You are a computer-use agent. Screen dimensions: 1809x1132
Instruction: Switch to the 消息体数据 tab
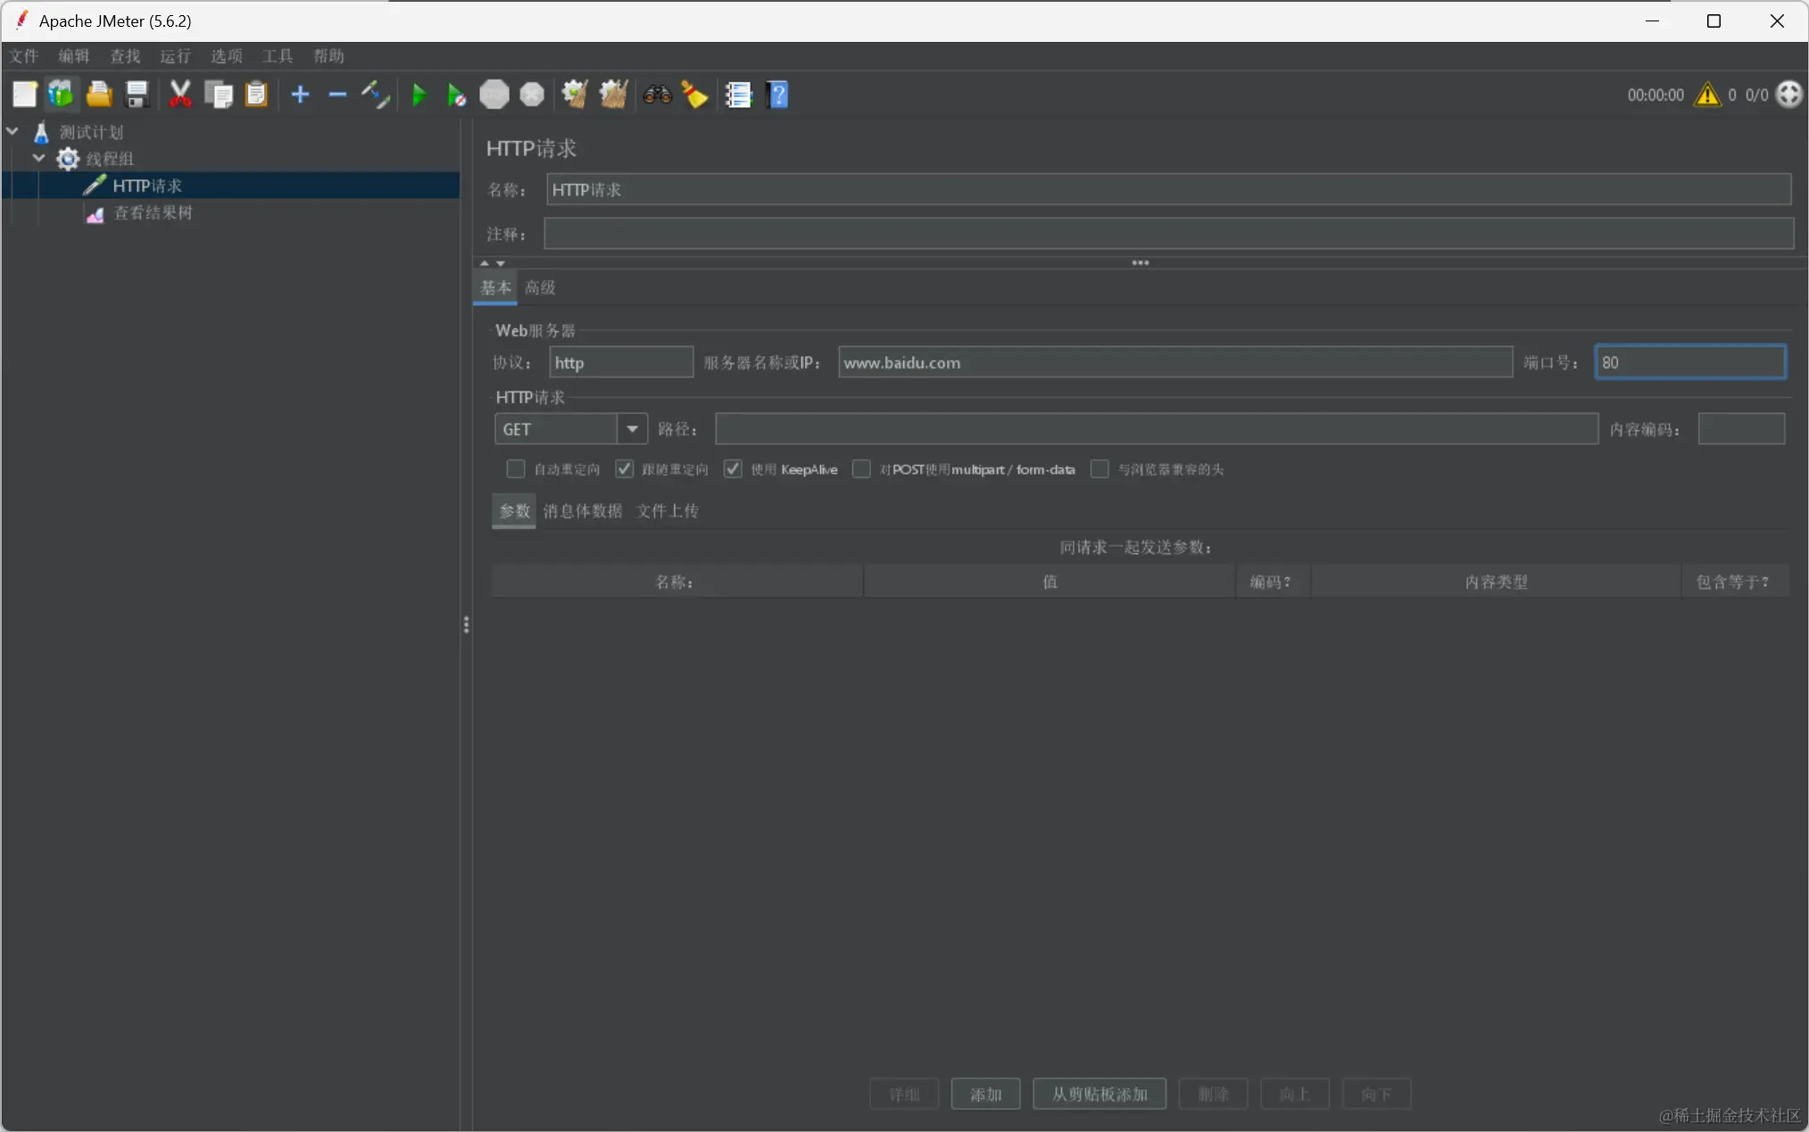coord(582,511)
